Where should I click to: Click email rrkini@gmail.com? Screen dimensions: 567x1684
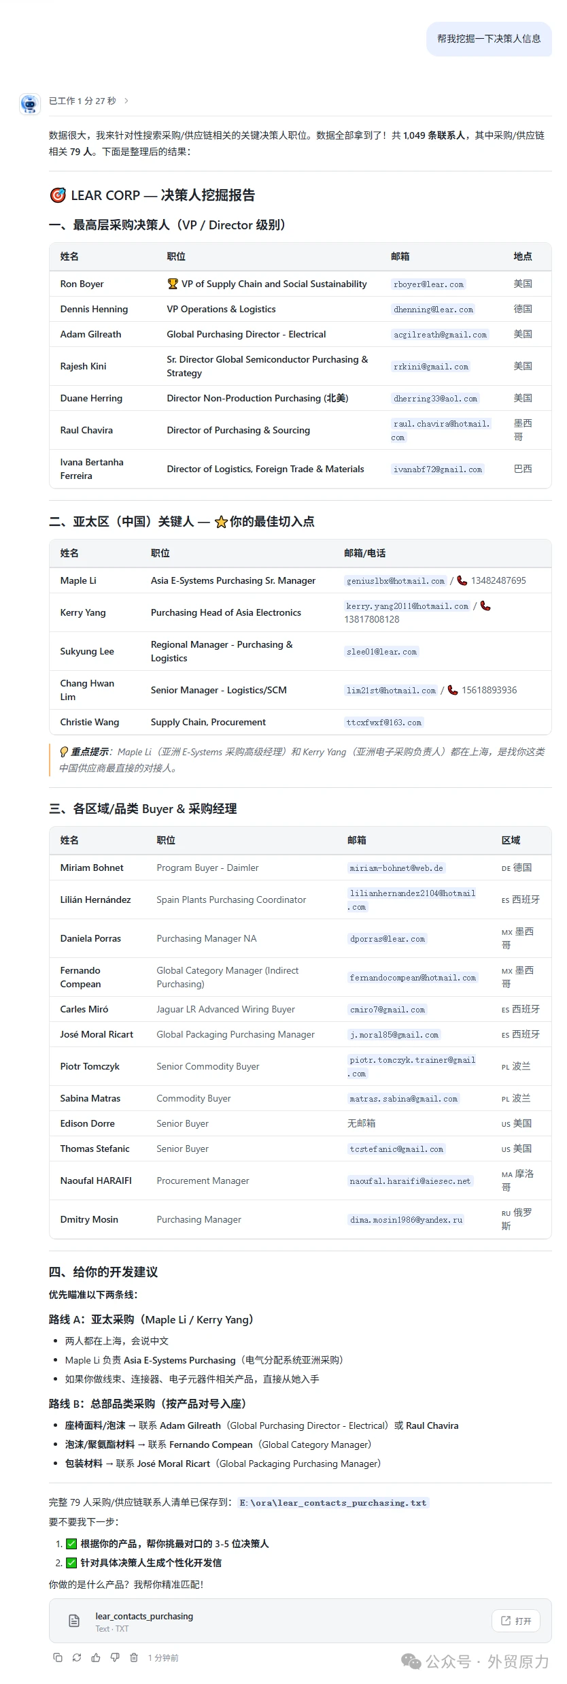[x=431, y=367]
